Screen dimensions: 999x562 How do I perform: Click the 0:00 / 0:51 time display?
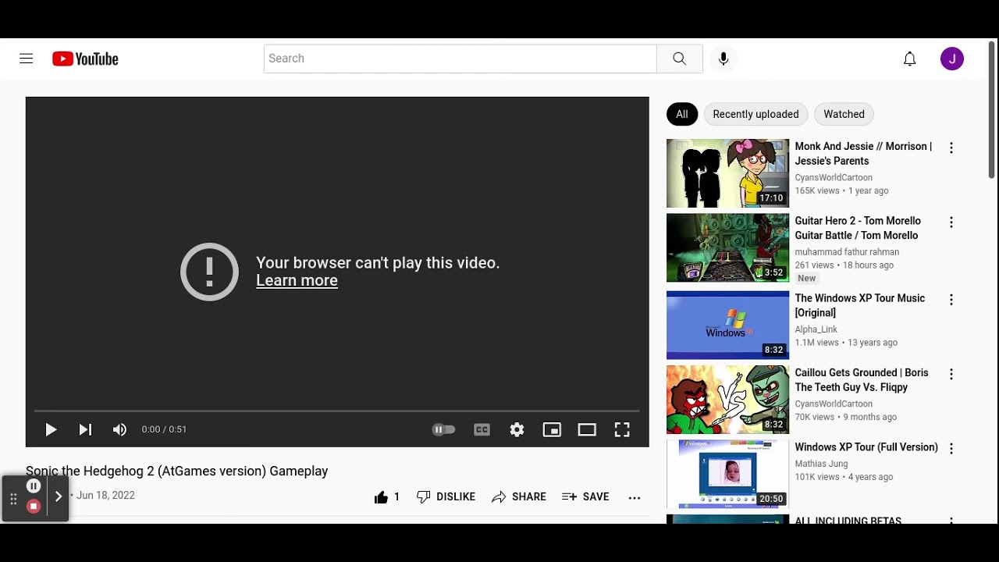(x=164, y=429)
